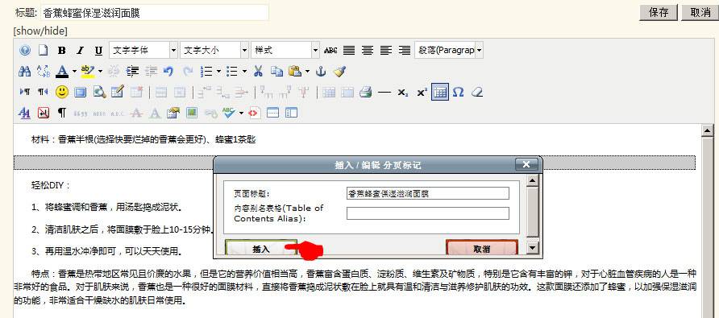Open the 文字大小 font size dropdown
The height and width of the screenshot is (318, 719).
point(214,51)
